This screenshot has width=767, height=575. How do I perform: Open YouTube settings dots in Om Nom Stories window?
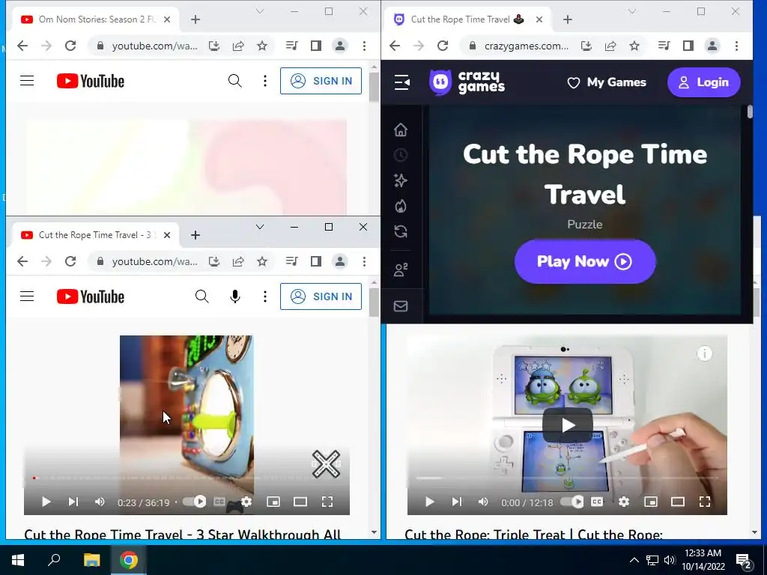coord(264,81)
